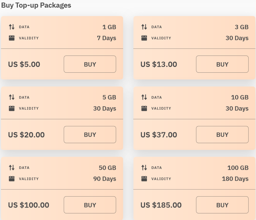Click the validity calendar icon in 5 GB package
This screenshot has width=256, height=220.
pos(12,108)
